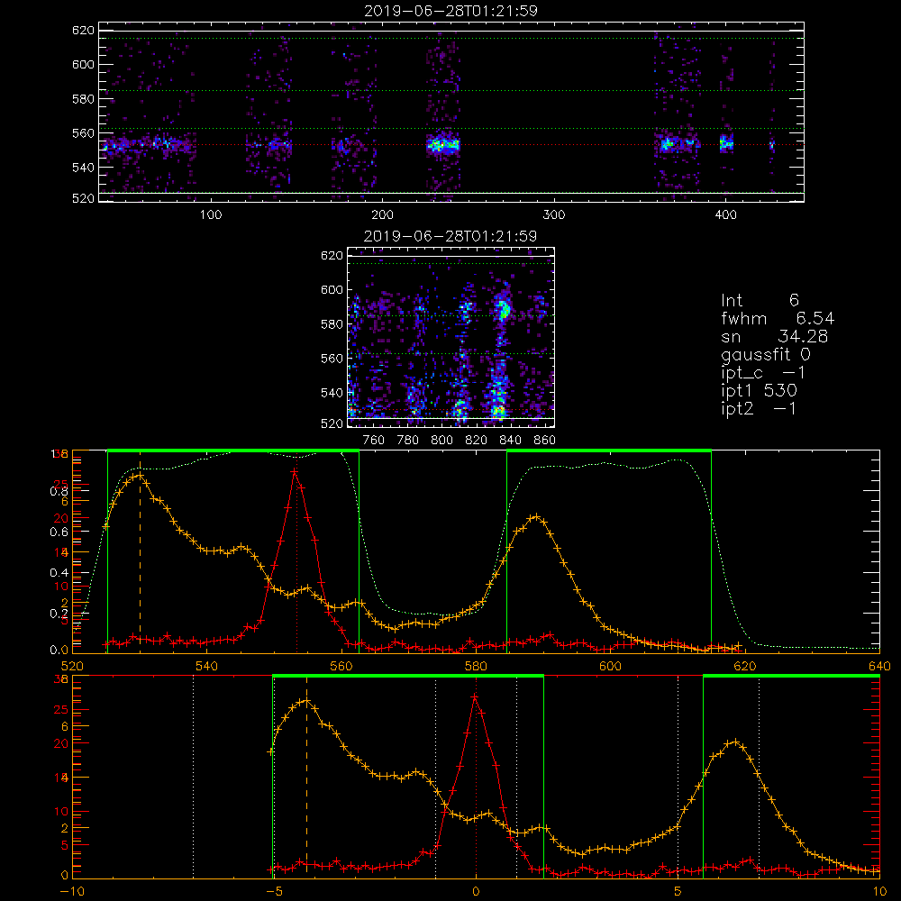Click the 640 x-axis label of the third profile plot

click(x=879, y=667)
